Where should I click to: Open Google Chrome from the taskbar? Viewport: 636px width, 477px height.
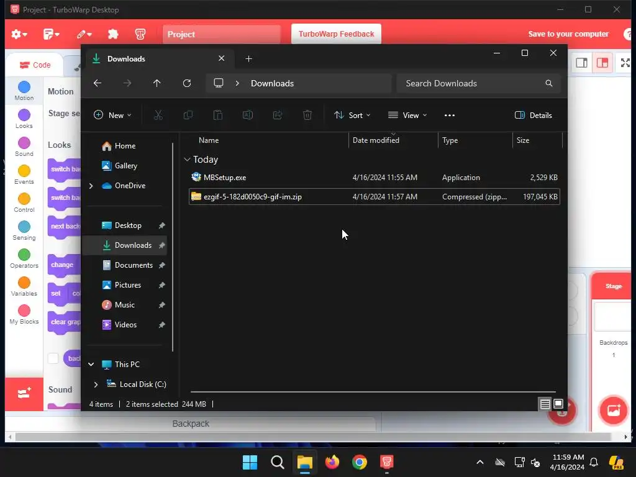tap(360, 462)
